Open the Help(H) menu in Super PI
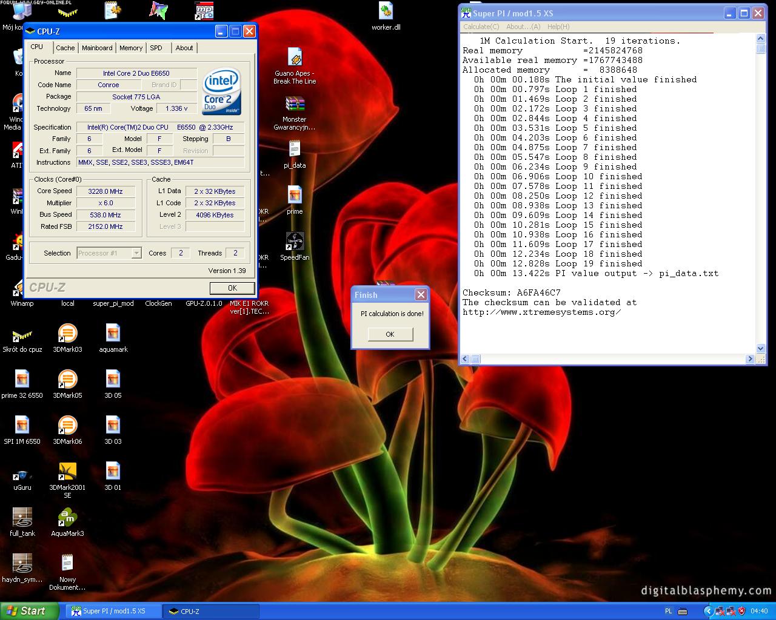Image resolution: width=776 pixels, height=620 pixels. tap(558, 27)
